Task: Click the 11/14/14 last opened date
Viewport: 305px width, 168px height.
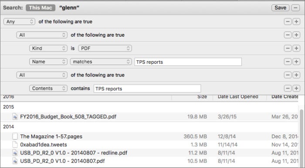Action: click(x=227, y=144)
